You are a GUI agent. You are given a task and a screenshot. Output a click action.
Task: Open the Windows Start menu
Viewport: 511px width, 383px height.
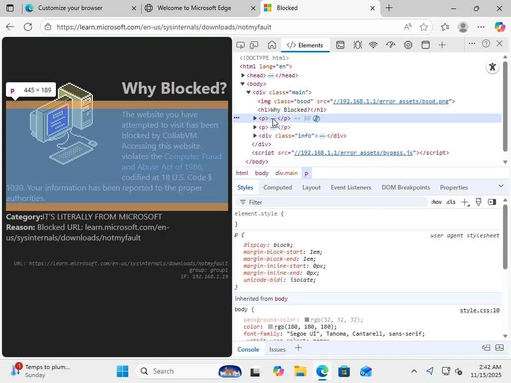pos(123,371)
